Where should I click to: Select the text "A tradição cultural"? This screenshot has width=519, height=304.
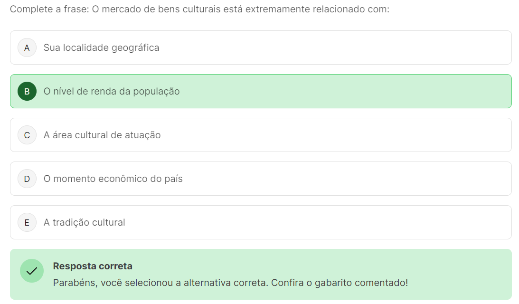(x=85, y=222)
